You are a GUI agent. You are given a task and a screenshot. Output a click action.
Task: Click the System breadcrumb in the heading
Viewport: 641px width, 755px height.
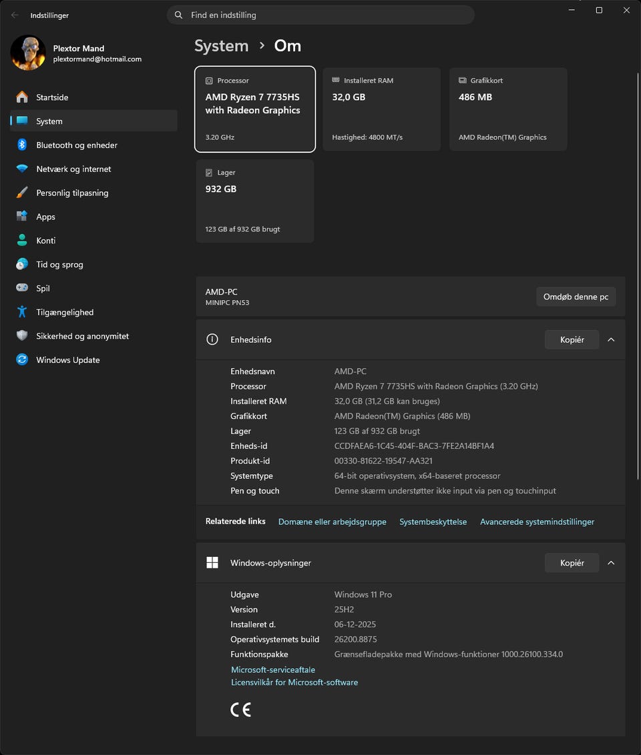(221, 46)
